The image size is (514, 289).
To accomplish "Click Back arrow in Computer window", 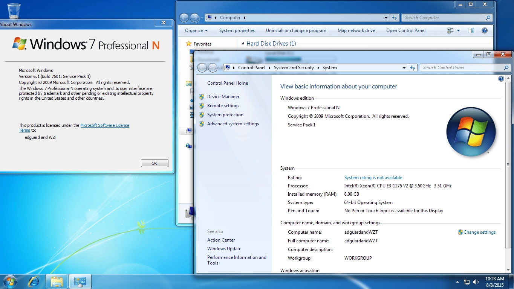I will tap(184, 18).
